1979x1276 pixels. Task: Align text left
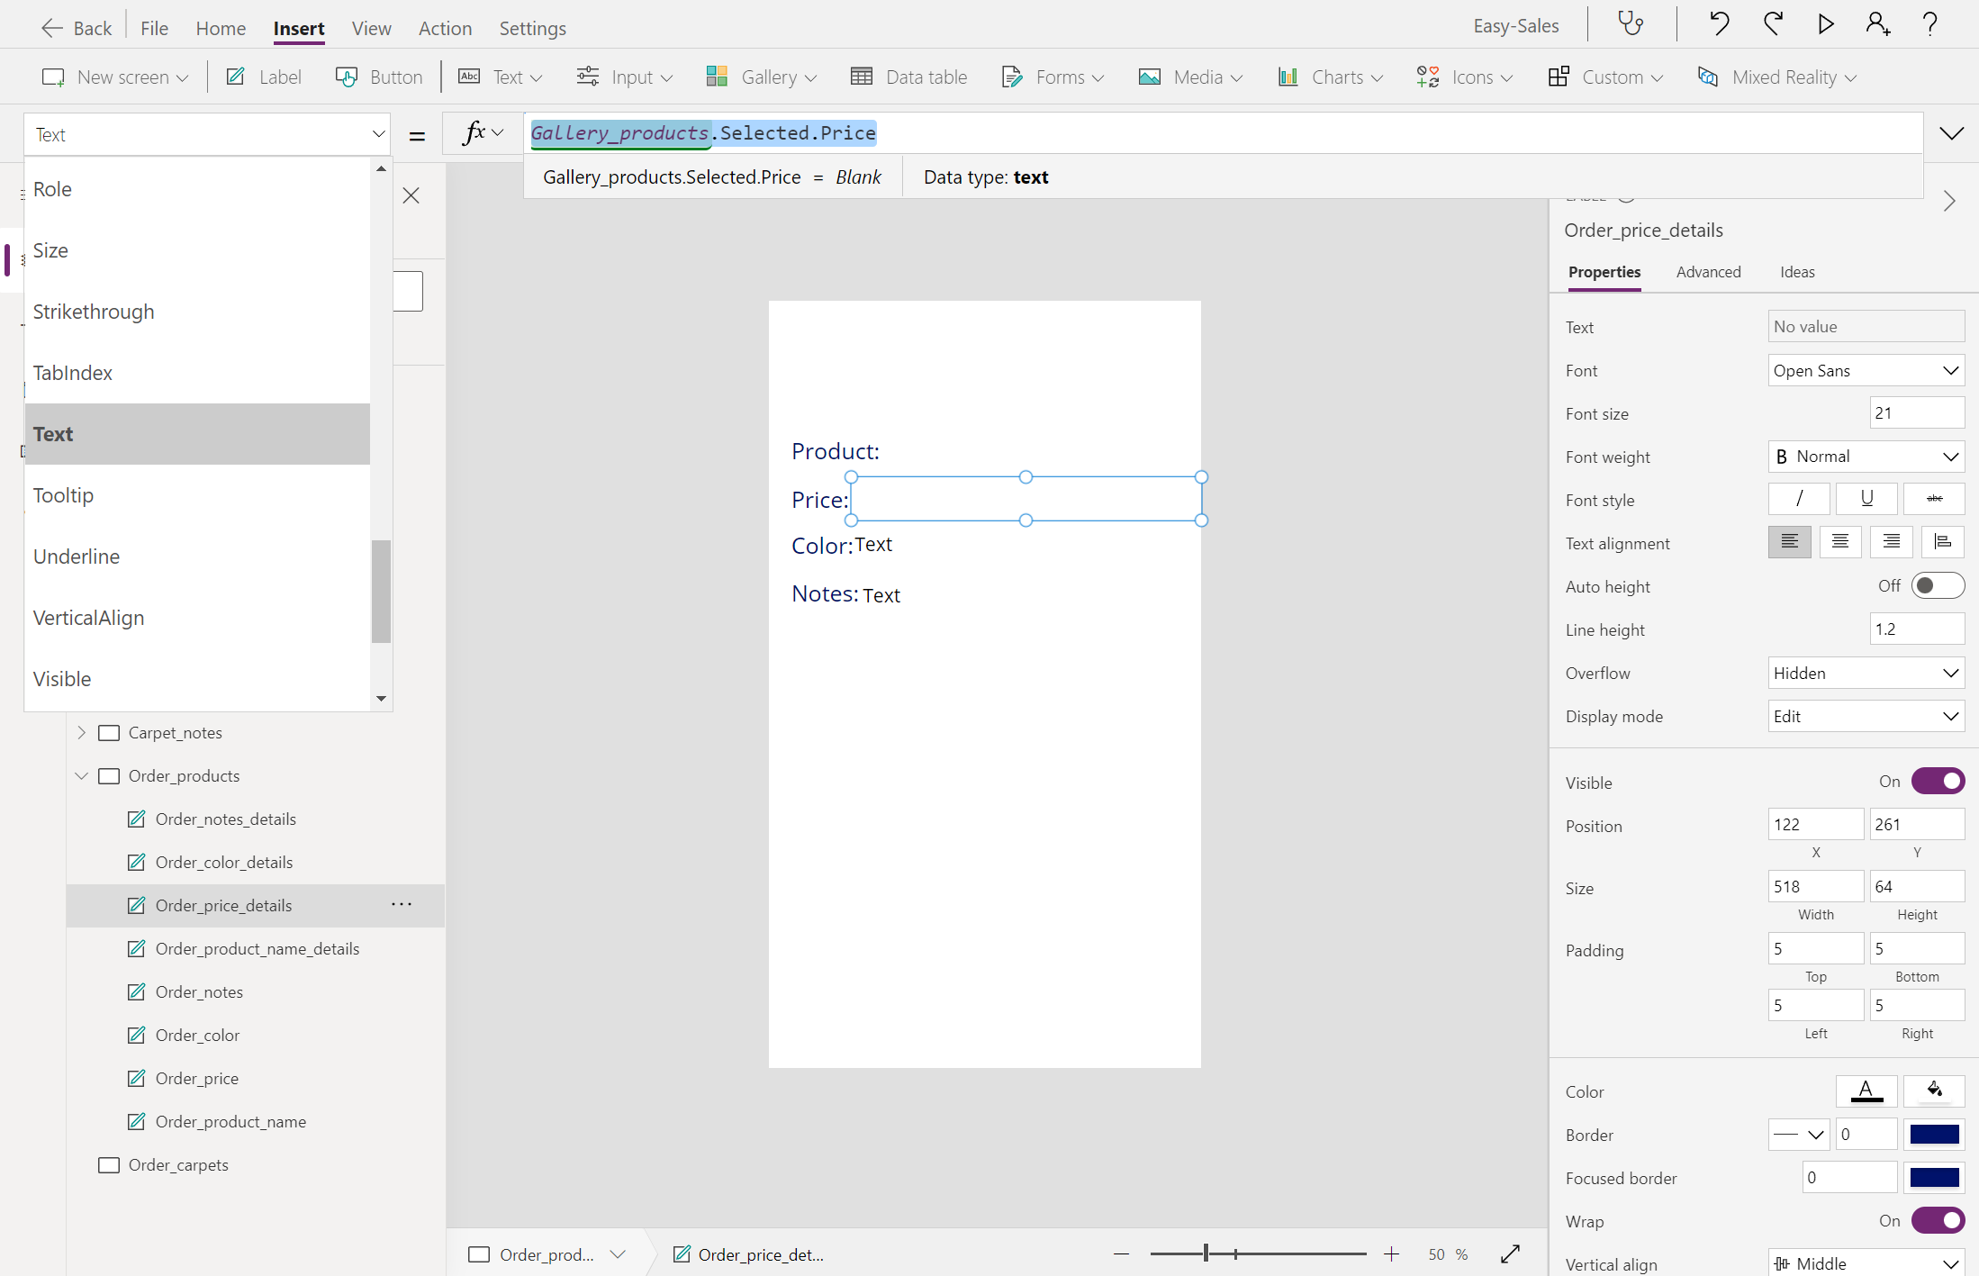point(1789,542)
